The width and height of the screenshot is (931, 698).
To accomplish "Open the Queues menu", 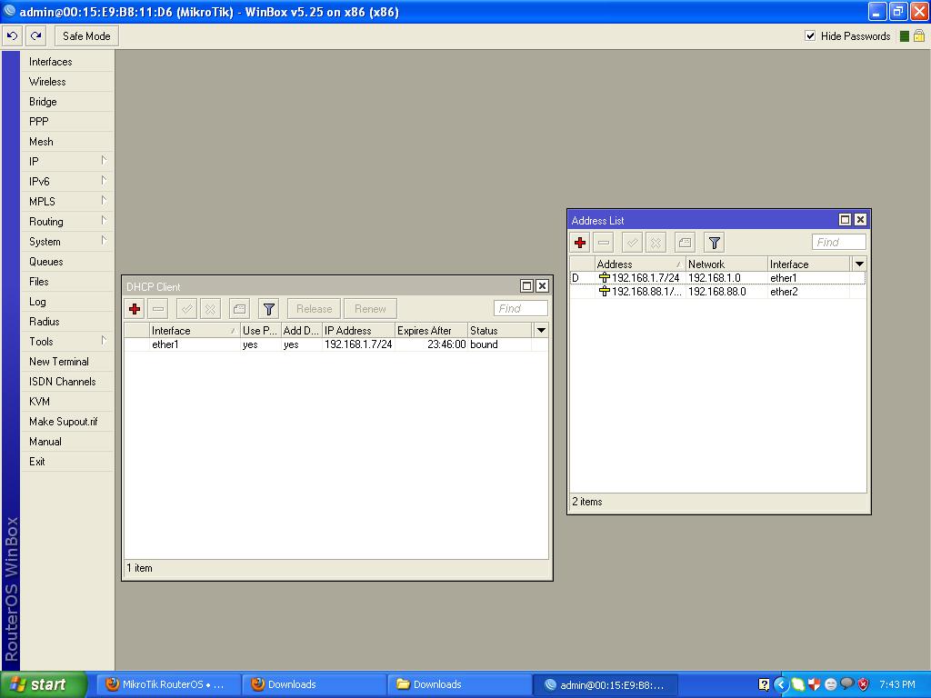I will (66, 262).
